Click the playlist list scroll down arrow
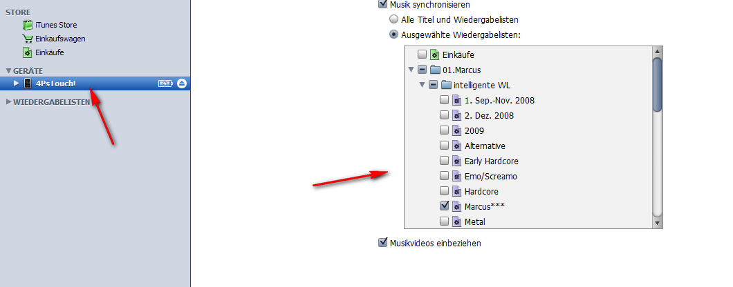 point(657,223)
